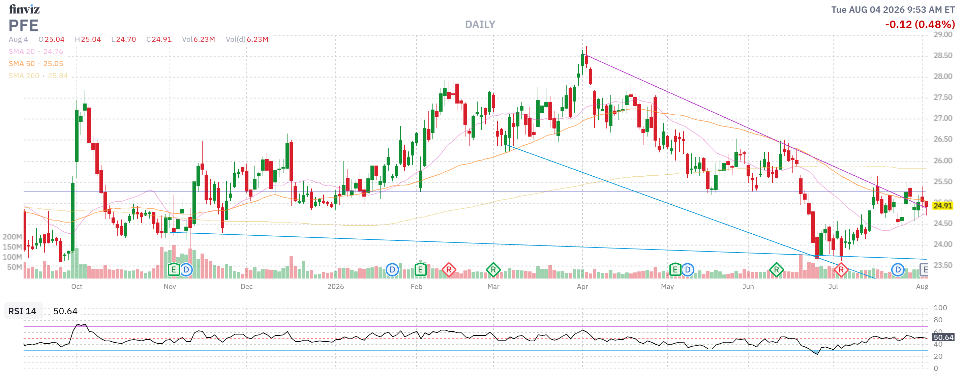Click the blue D dividend marker in November
Viewport: 964px width, 379px height.
point(186,269)
